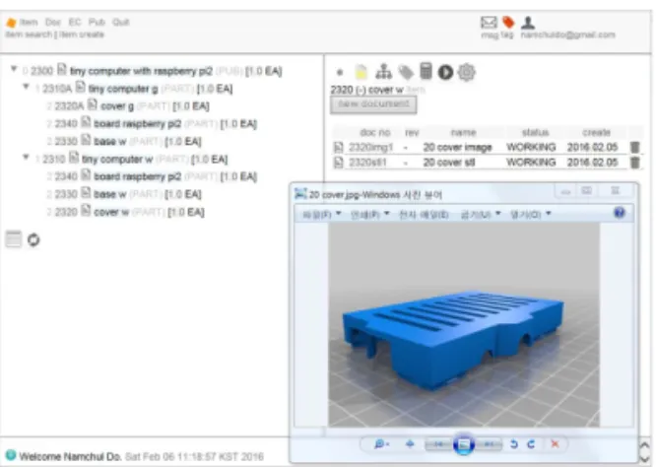Click the file icon of row 2320img1
This screenshot has height=467, width=656.
click(339, 148)
